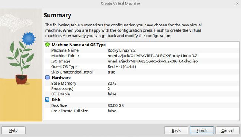The height and width of the screenshot is (137, 241).
Task: Select the Machine Folder label
Action: [65, 56]
